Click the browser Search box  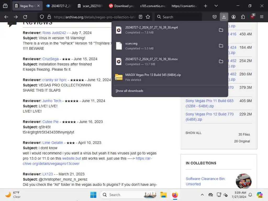click(x=178, y=17)
